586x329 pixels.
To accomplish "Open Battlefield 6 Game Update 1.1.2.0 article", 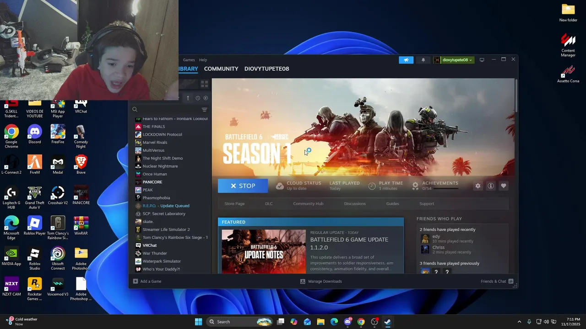I will coord(349,244).
